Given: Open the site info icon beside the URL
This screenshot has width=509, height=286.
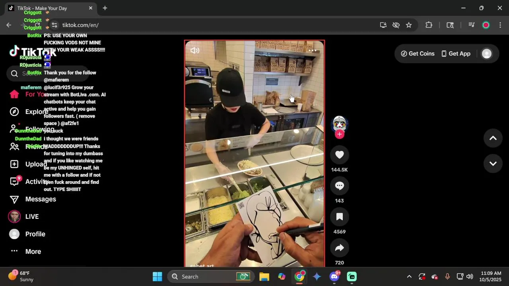Looking at the screenshot, I should click(54, 25).
